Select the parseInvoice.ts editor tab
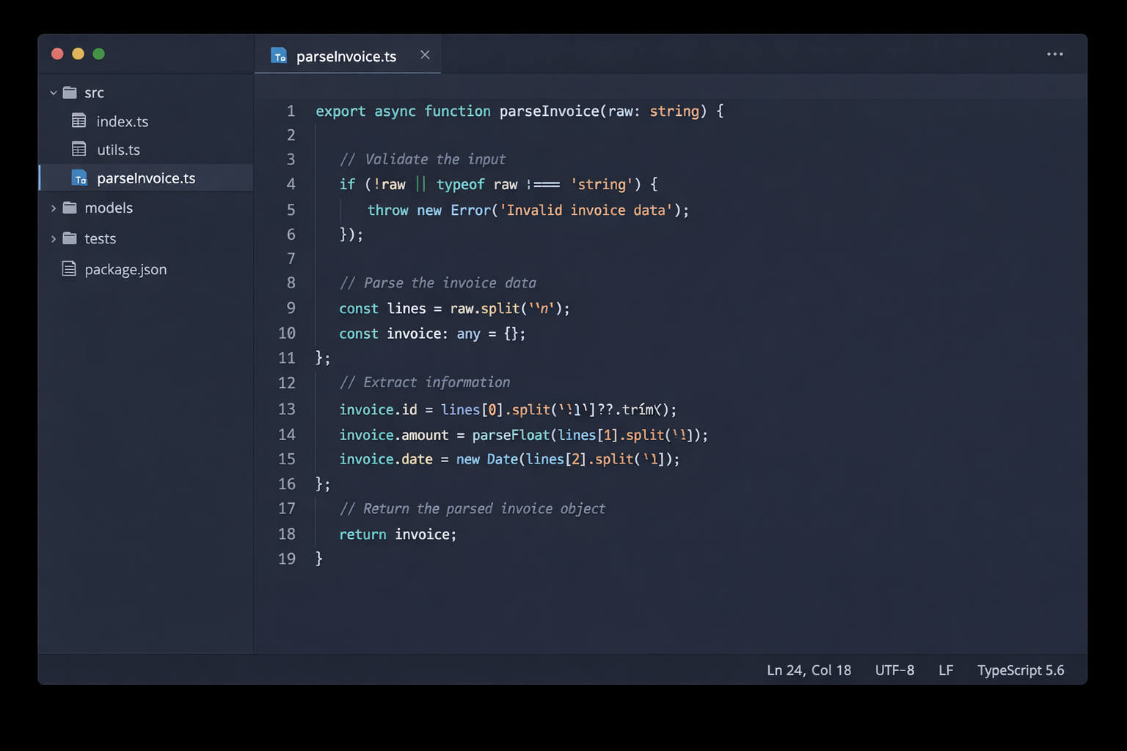Image resolution: width=1127 pixels, height=751 pixels. pos(346,56)
